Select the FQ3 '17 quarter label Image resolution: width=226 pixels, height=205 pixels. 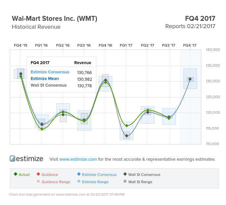tap(169, 45)
